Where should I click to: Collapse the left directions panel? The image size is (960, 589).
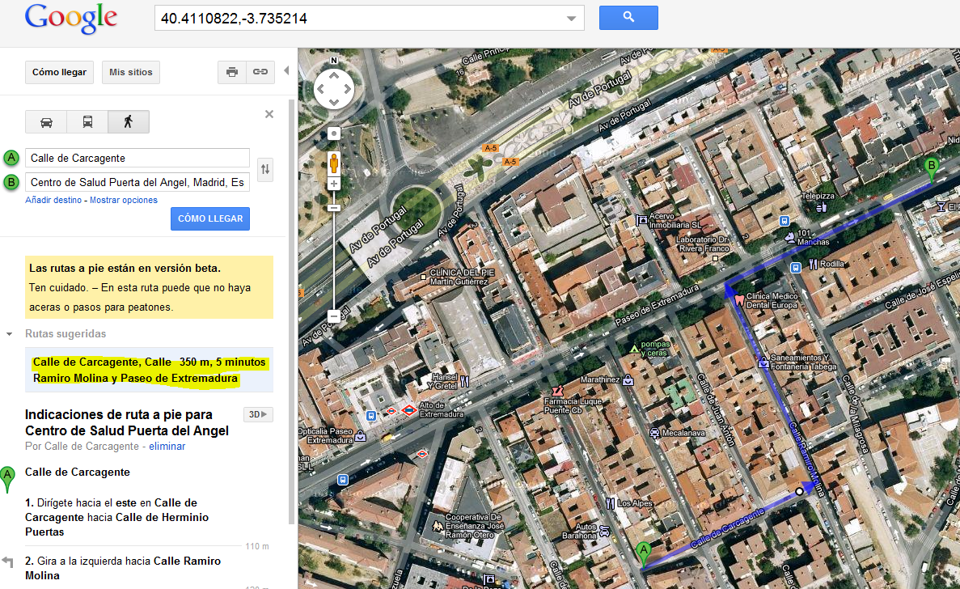(x=285, y=70)
